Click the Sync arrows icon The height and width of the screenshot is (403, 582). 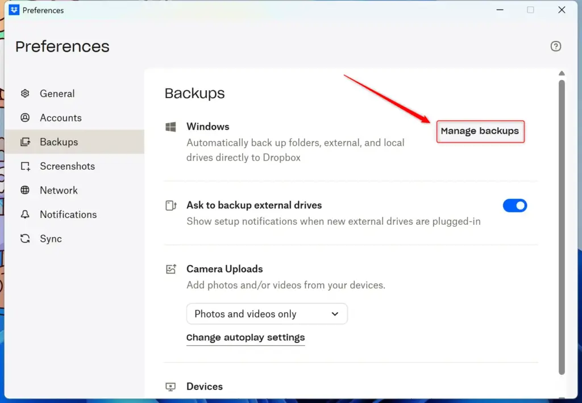click(x=25, y=238)
